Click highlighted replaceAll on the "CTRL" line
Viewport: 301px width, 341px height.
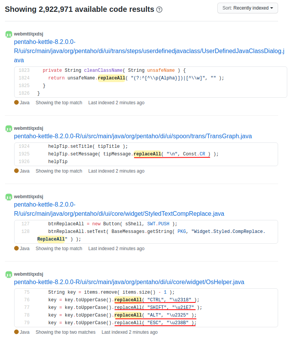pyautogui.click(x=128, y=300)
